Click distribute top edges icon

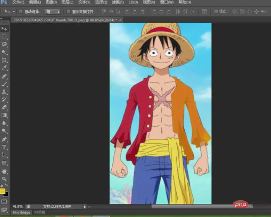point(154,12)
